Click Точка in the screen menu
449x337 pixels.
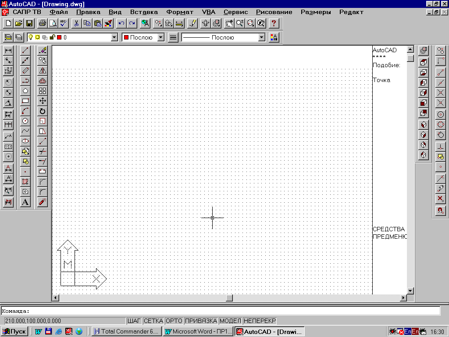(381, 80)
